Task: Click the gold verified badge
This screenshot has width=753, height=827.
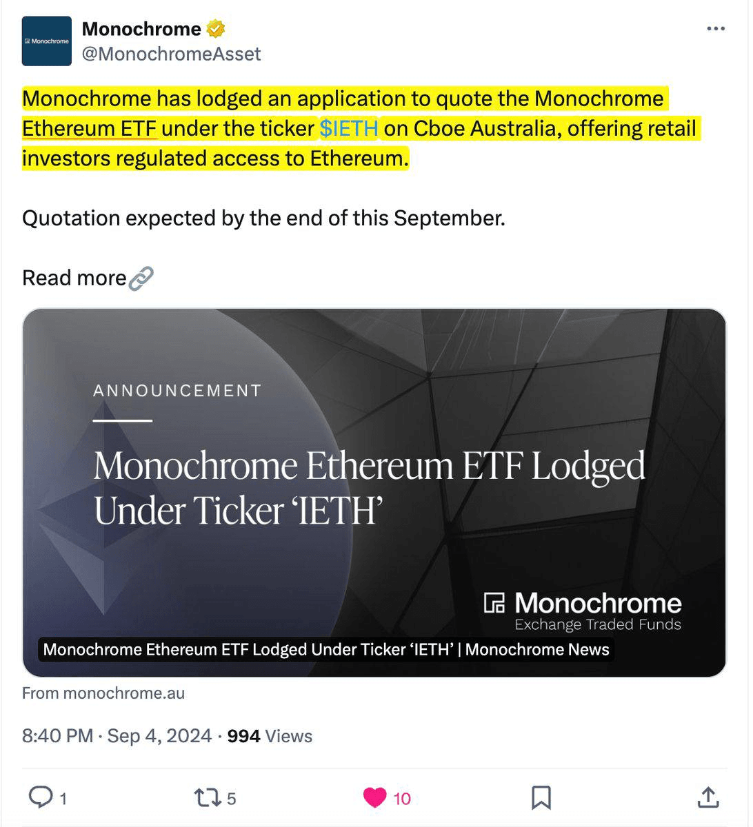Action: (216, 29)
